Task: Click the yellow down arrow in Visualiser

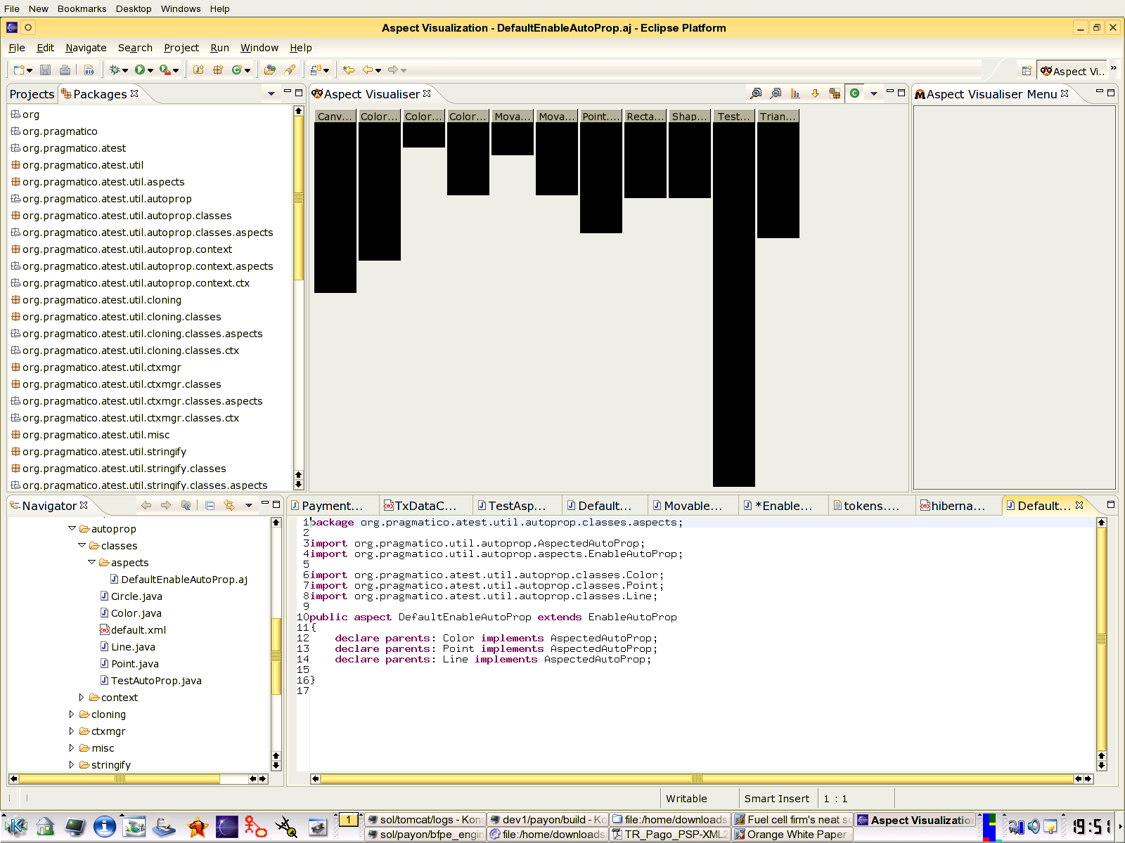Action: 815,93
